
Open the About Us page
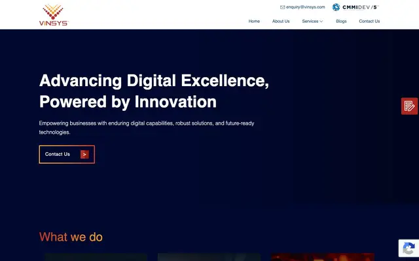point(281,22)
